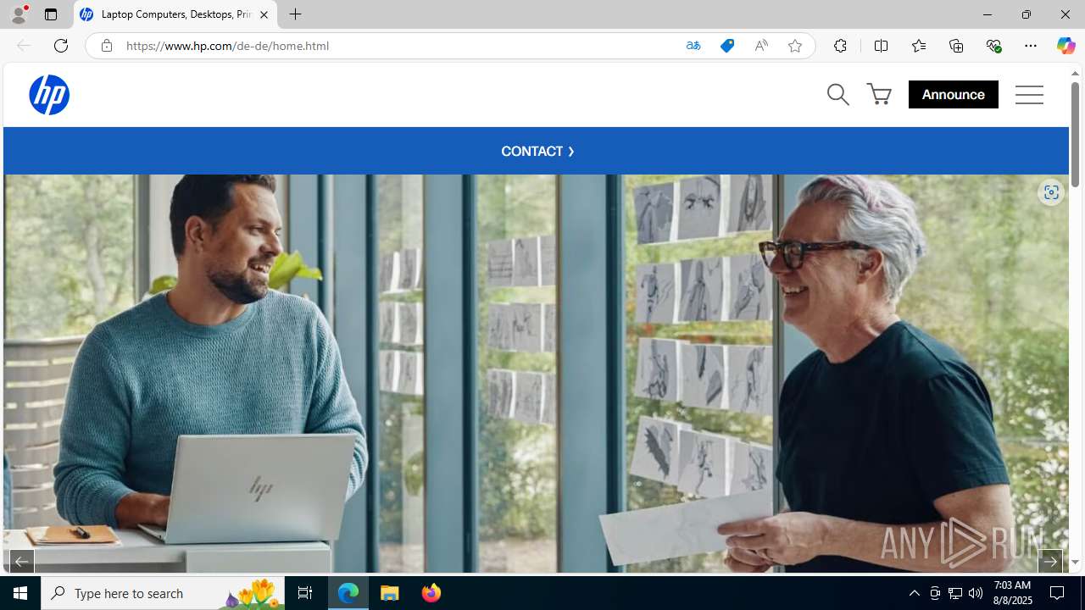Open the translate page icon
The width and height of the screenshot is (1085, 610).
tap(693, 46)
